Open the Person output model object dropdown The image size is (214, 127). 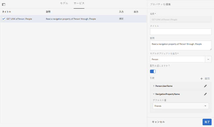[x=208, y=59]
